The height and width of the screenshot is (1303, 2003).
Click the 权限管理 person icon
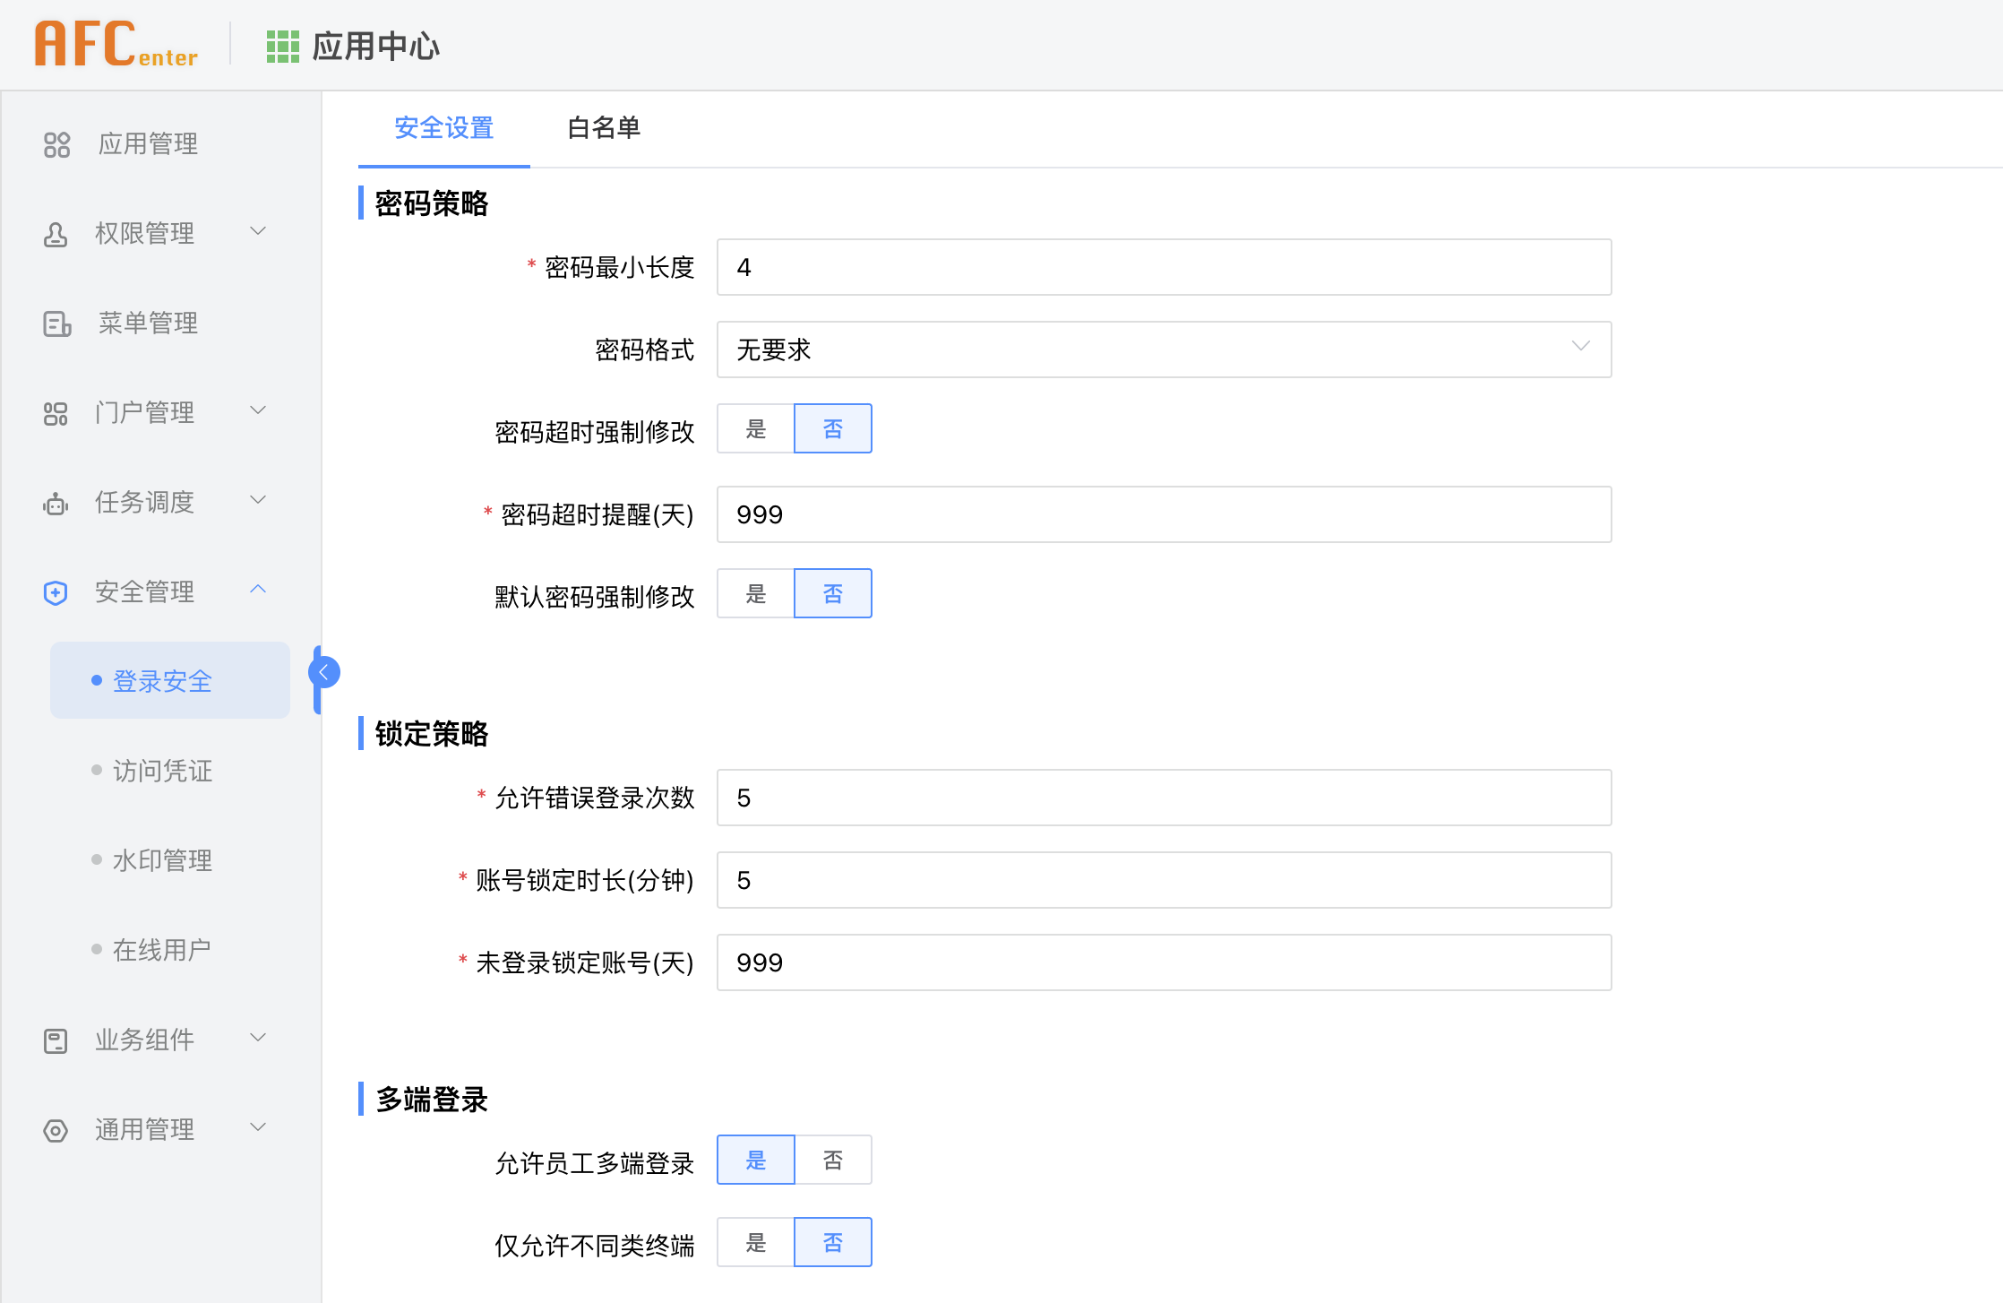pyautogui.click(x=56, y=233)
